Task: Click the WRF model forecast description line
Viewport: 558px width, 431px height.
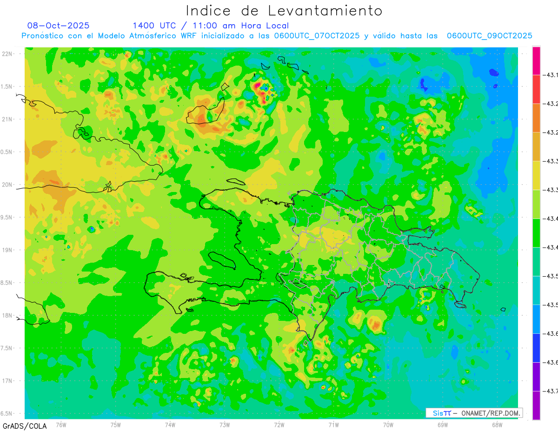Action: pos(277,36)
